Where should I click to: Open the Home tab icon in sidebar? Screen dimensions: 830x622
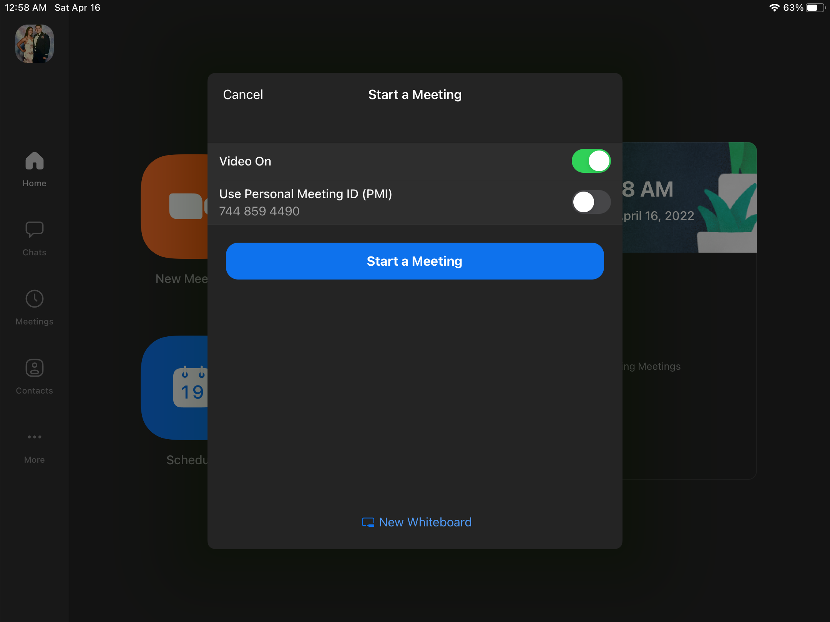[x=35, y=161]
